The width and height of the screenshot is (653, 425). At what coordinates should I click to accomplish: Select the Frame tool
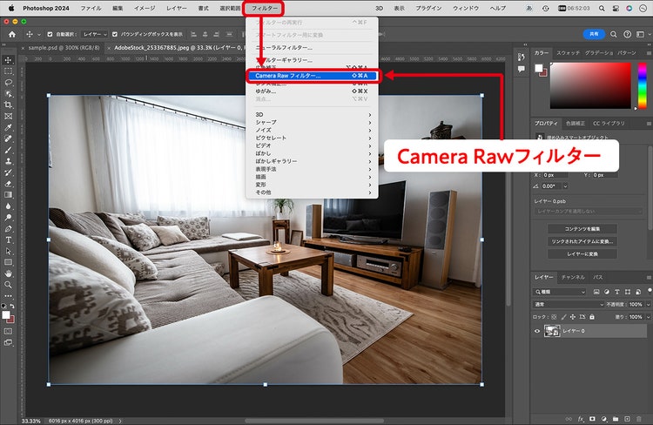point(8,116)
